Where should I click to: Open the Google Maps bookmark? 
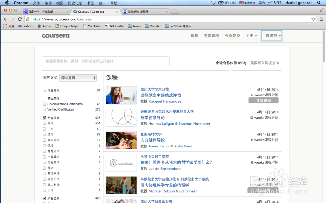[x=67, y=26]
